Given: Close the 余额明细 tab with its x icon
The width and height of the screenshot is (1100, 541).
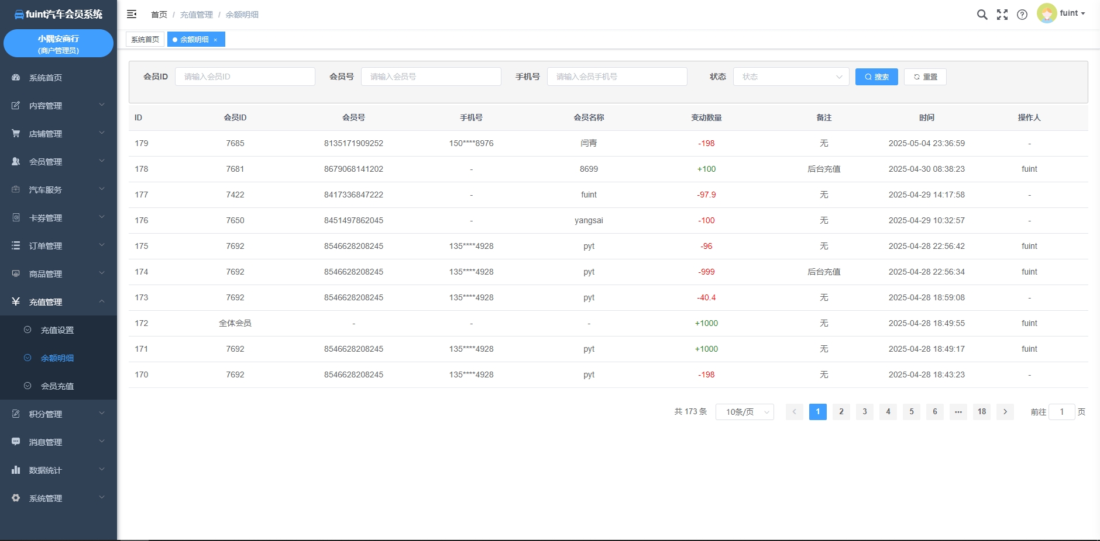Looking at the screenshot, I should [x=216, y=40].
